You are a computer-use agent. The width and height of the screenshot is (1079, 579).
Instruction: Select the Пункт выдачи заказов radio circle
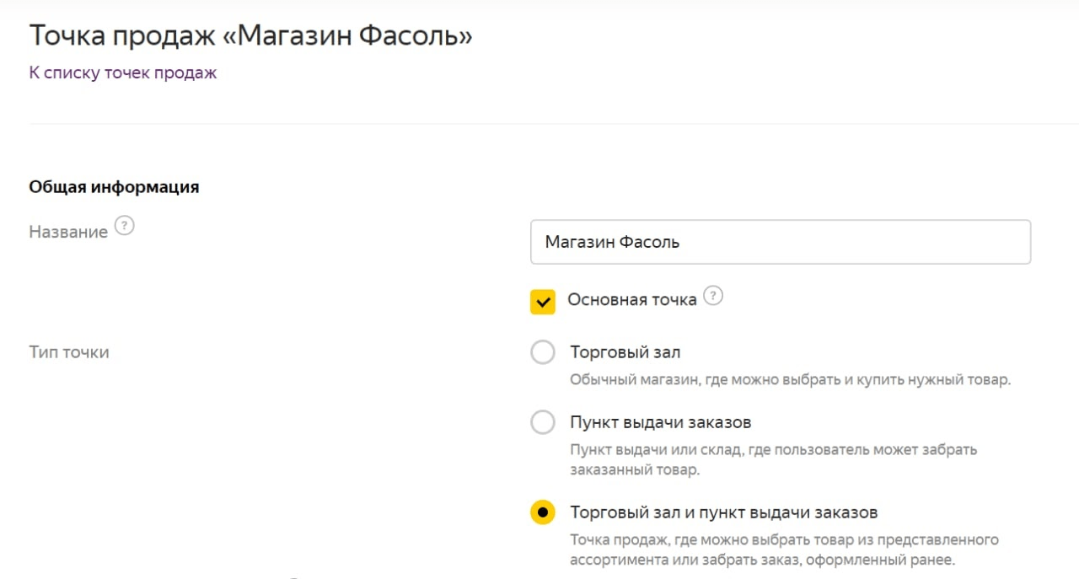click(543, 422)
